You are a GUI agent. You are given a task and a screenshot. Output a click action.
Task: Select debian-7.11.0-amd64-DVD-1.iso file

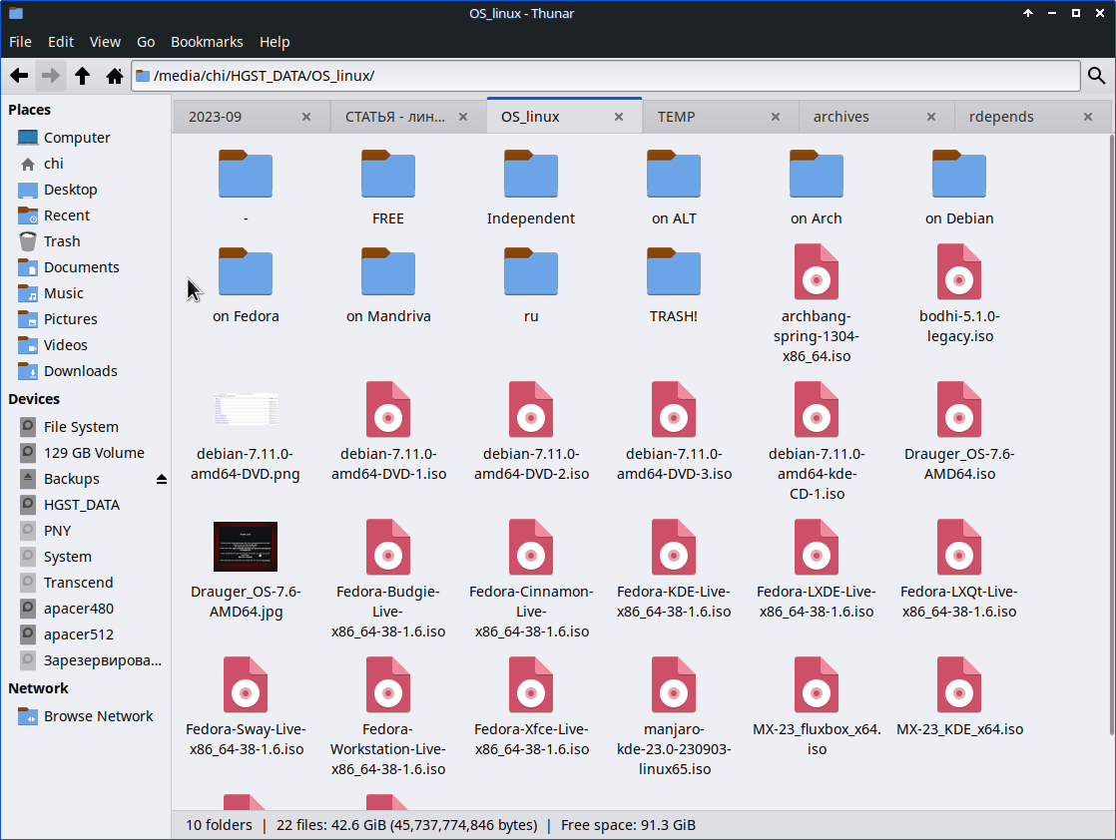pos(388,432)
